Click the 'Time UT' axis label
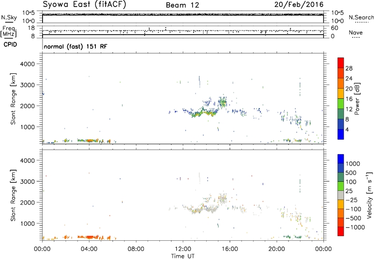374x259 pixels. (183, 256)
